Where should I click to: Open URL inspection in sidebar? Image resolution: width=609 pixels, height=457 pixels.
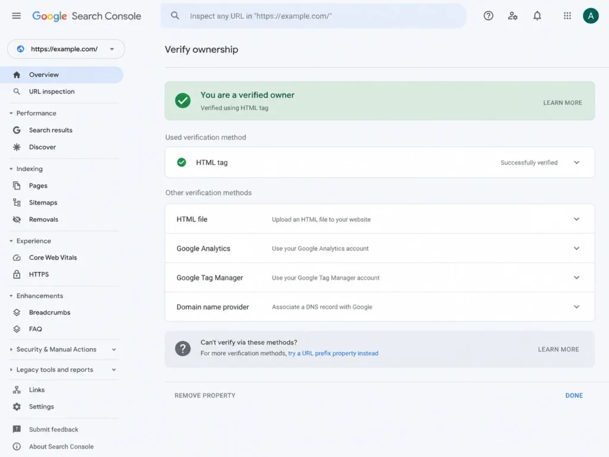52,91
